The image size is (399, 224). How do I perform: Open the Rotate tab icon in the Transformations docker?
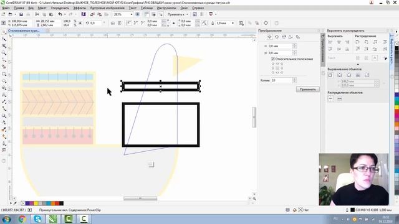pos(277,37)
